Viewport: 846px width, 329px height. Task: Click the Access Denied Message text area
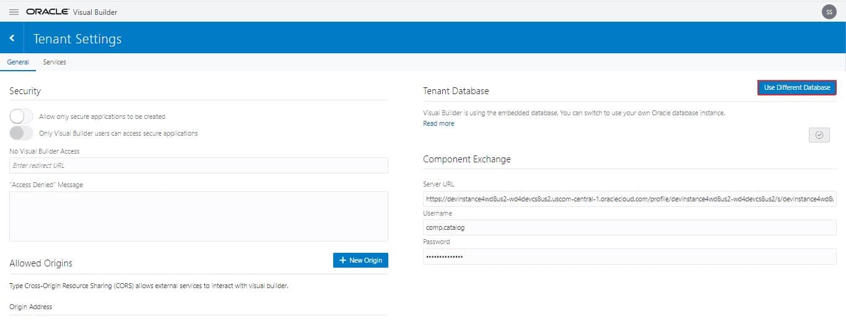click(199, 216)
